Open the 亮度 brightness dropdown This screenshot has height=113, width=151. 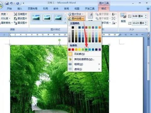click(x=4, y=14)
